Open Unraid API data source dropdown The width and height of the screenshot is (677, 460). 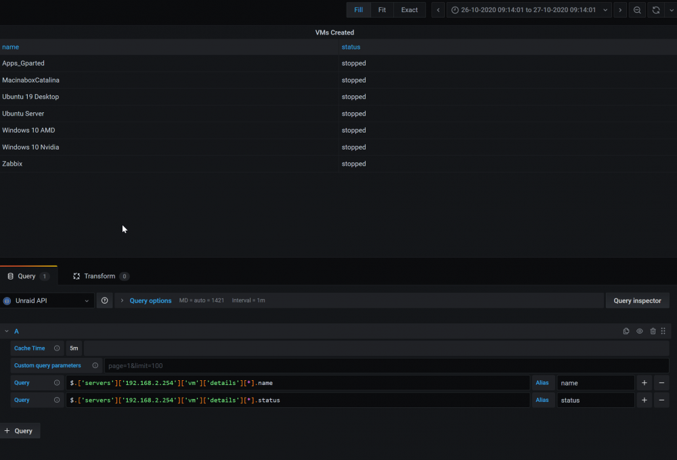pyautogui.click(x=47, y=301)
